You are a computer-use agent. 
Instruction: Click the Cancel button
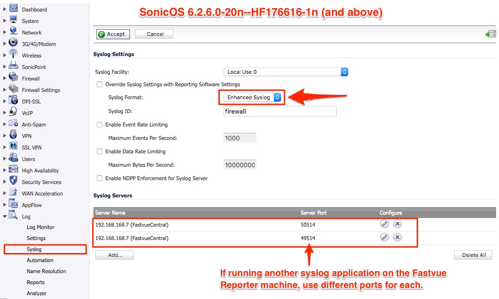pyautogui.click(x=154, y=34)
